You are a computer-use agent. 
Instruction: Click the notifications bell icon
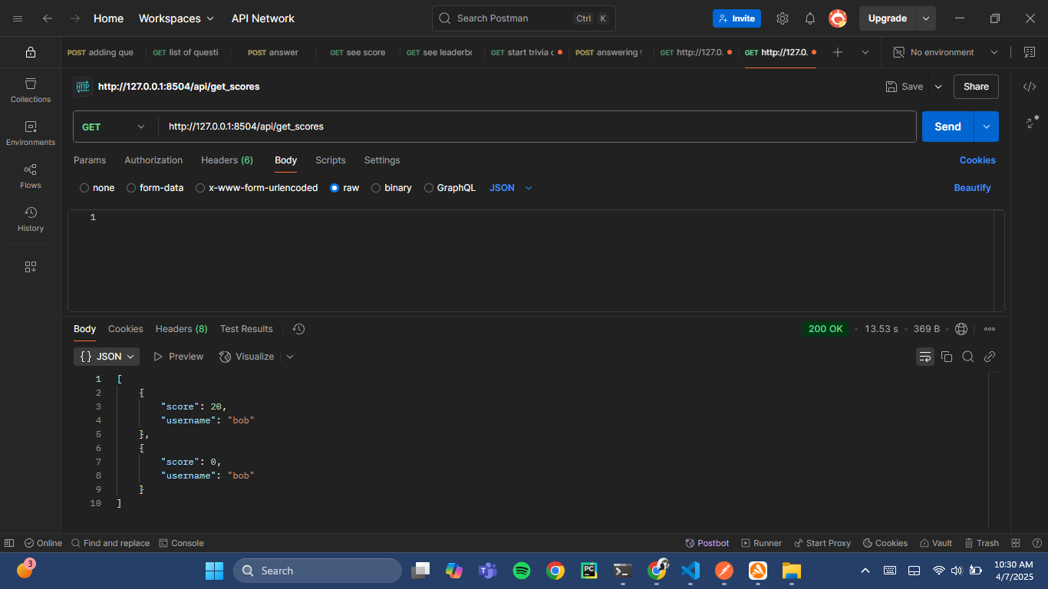point(810,18)
